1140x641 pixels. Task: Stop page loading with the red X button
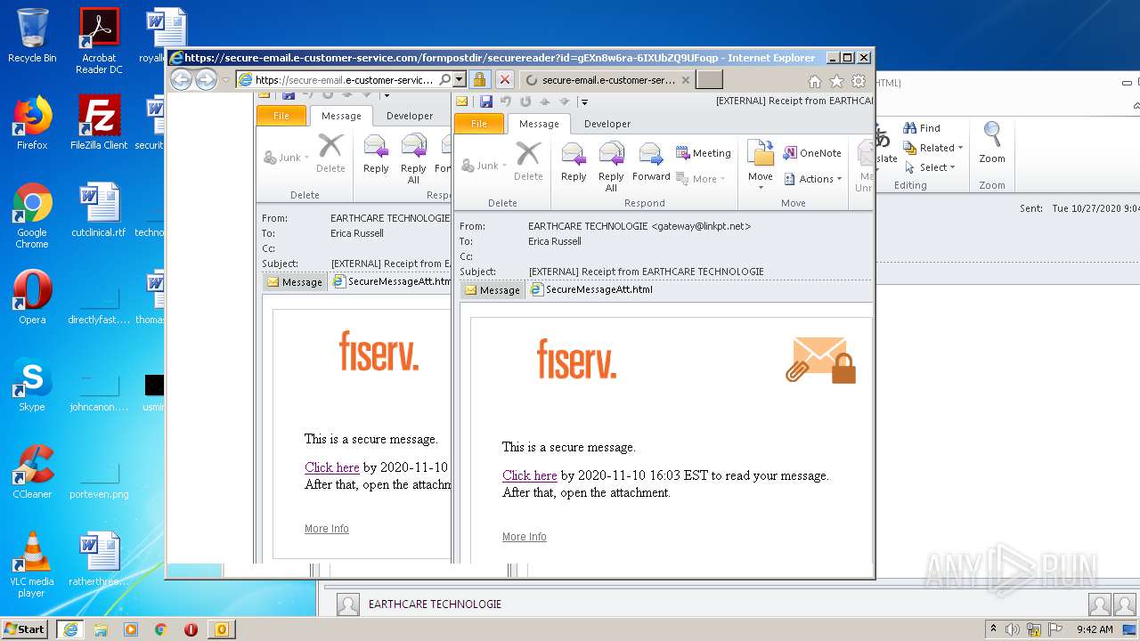point(504,80)
